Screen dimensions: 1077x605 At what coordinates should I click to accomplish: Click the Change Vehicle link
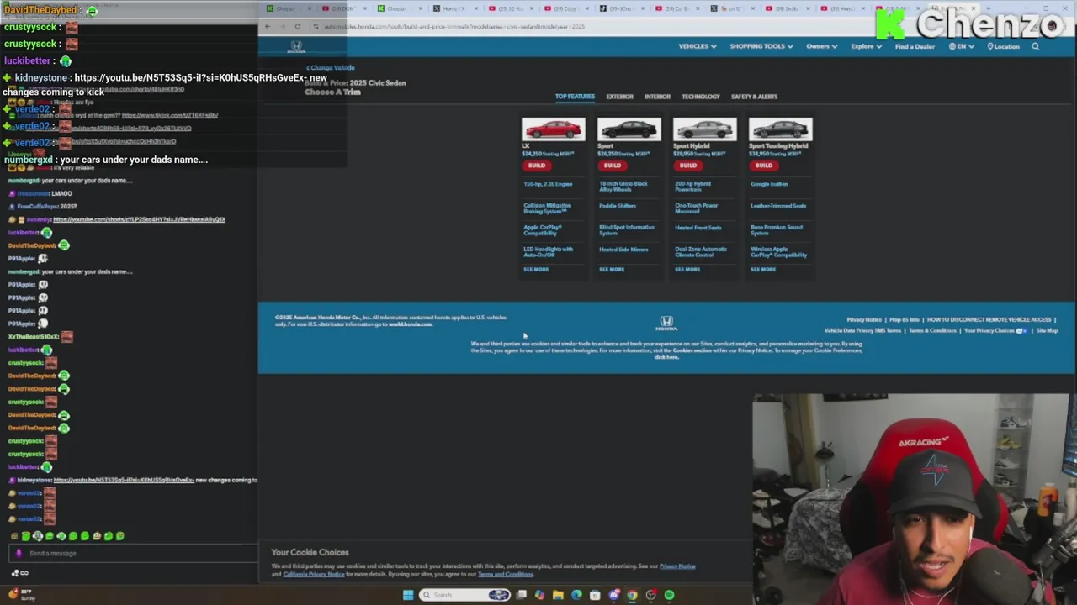coord(331,67)
